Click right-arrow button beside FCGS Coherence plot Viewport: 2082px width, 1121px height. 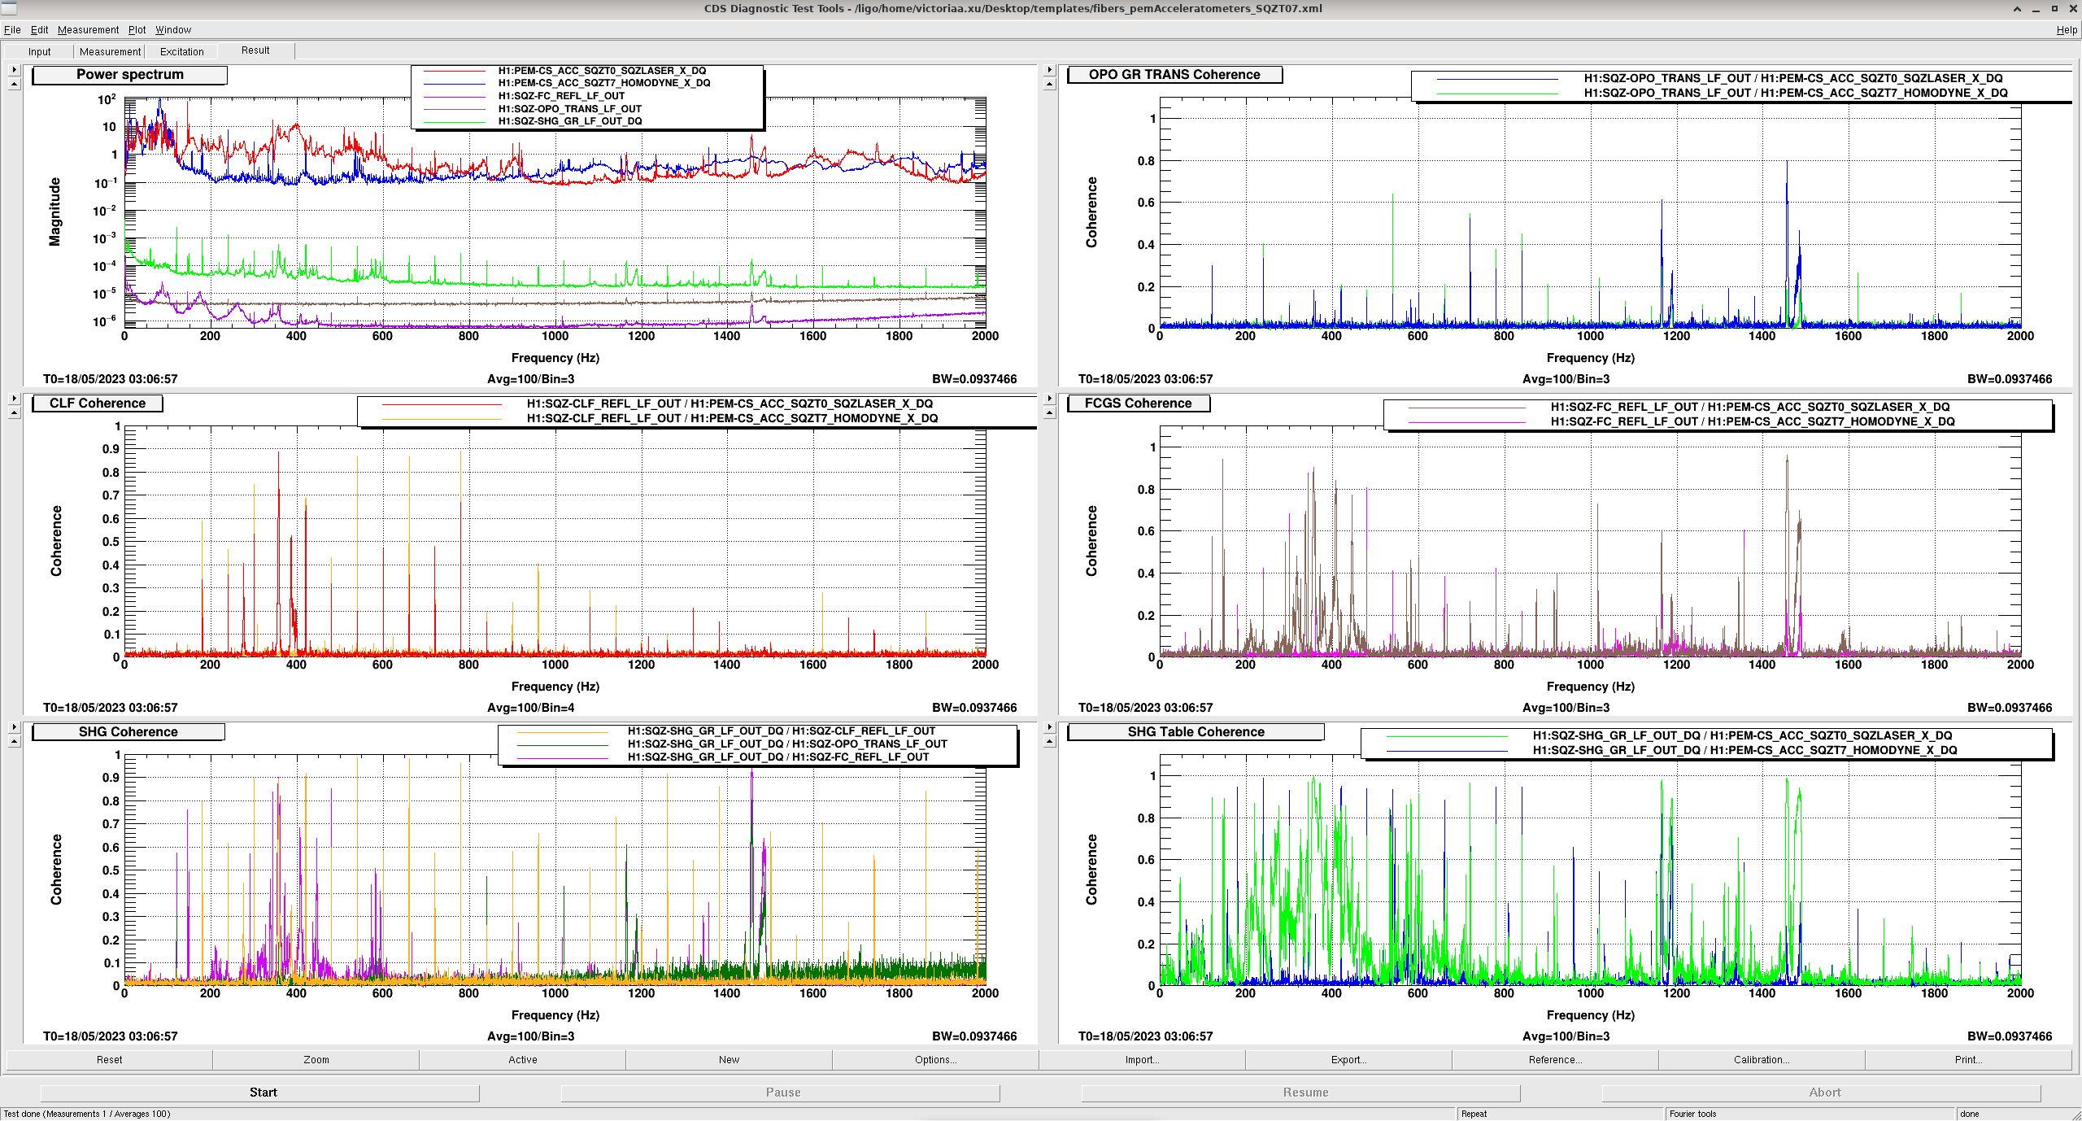coord(1049,399)
